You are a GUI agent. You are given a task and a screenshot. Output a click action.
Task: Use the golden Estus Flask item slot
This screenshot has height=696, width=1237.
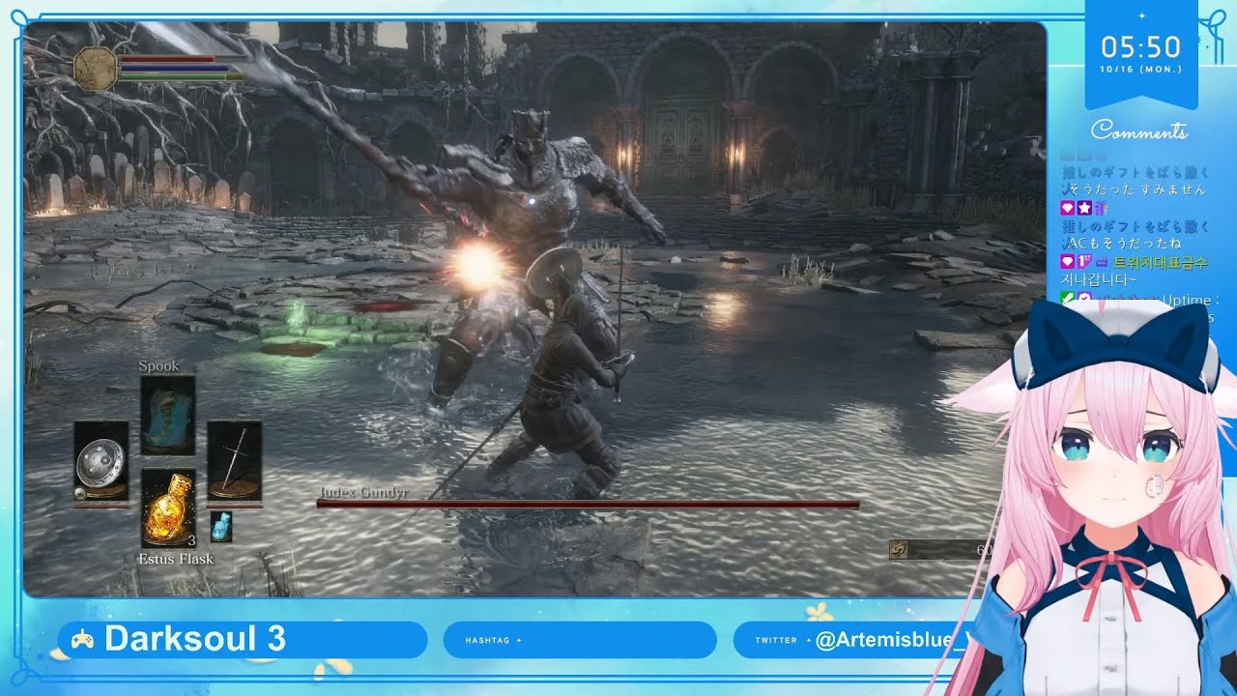point(168,508)
